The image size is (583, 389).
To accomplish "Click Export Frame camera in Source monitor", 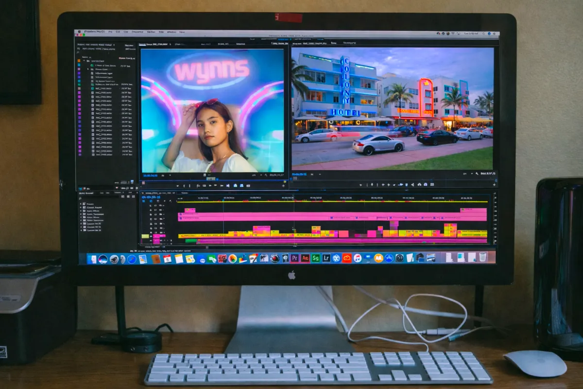I will point(248,185).
